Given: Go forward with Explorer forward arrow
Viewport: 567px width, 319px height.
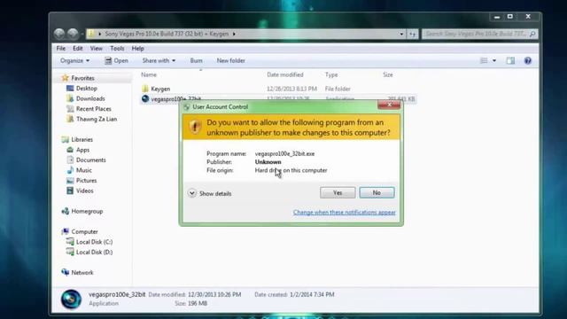Looking at the screenshot, I should [73, 34].
